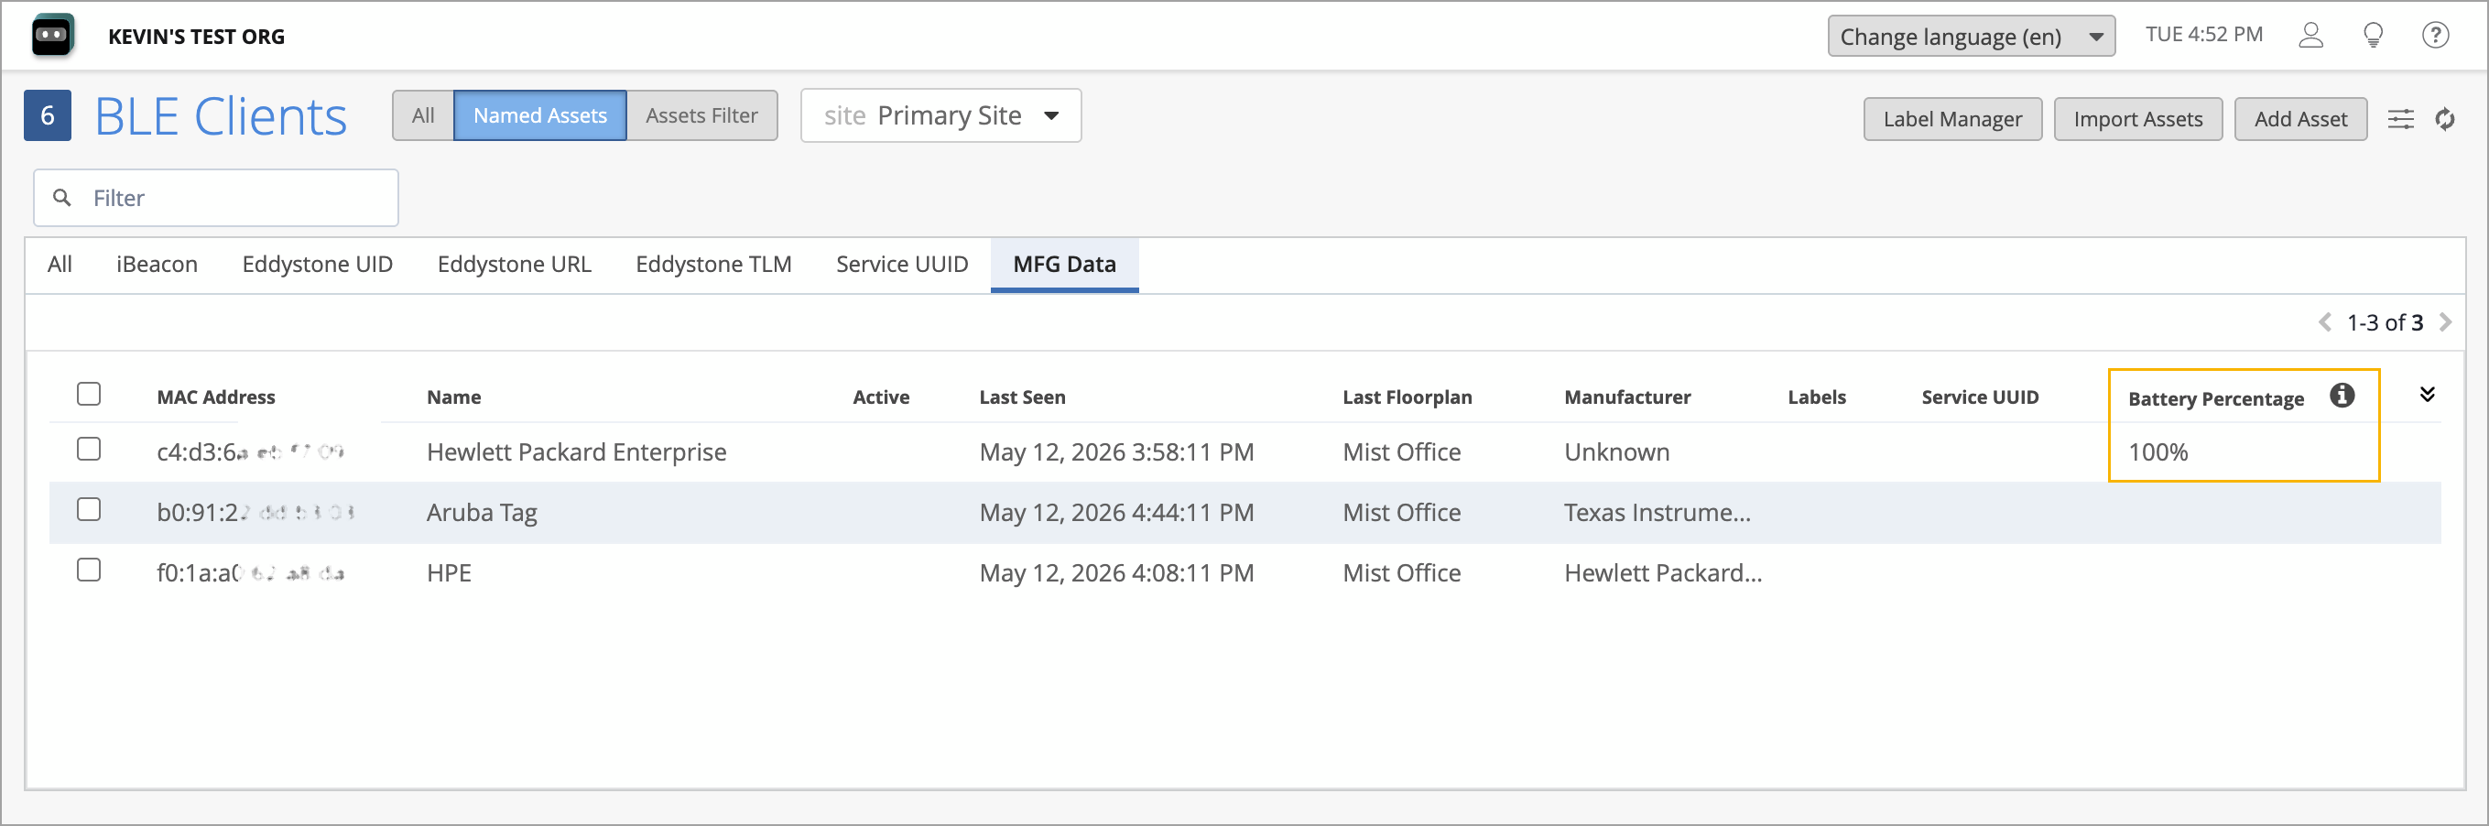Click May 12, 2026 4:08:11 PM timestamp
Viewport: 2489px width, 826px height.
(1116, 573)
